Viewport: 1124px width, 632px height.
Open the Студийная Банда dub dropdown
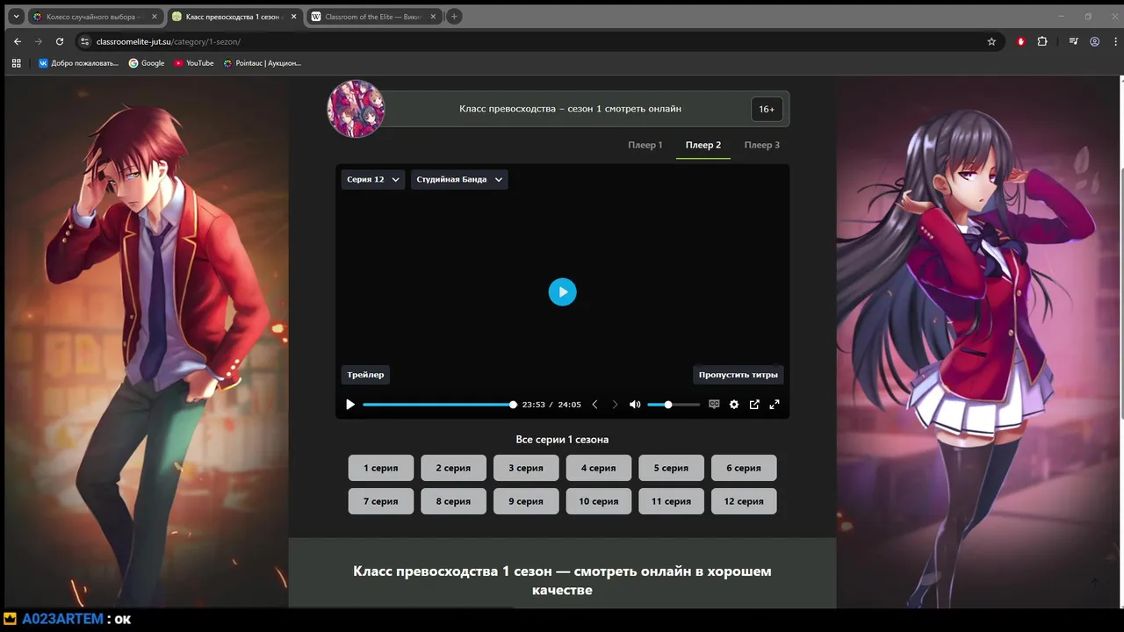pos(459,179)
